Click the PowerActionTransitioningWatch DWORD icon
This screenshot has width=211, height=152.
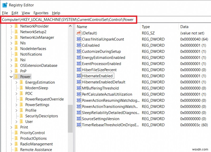(x=79, y=107)
